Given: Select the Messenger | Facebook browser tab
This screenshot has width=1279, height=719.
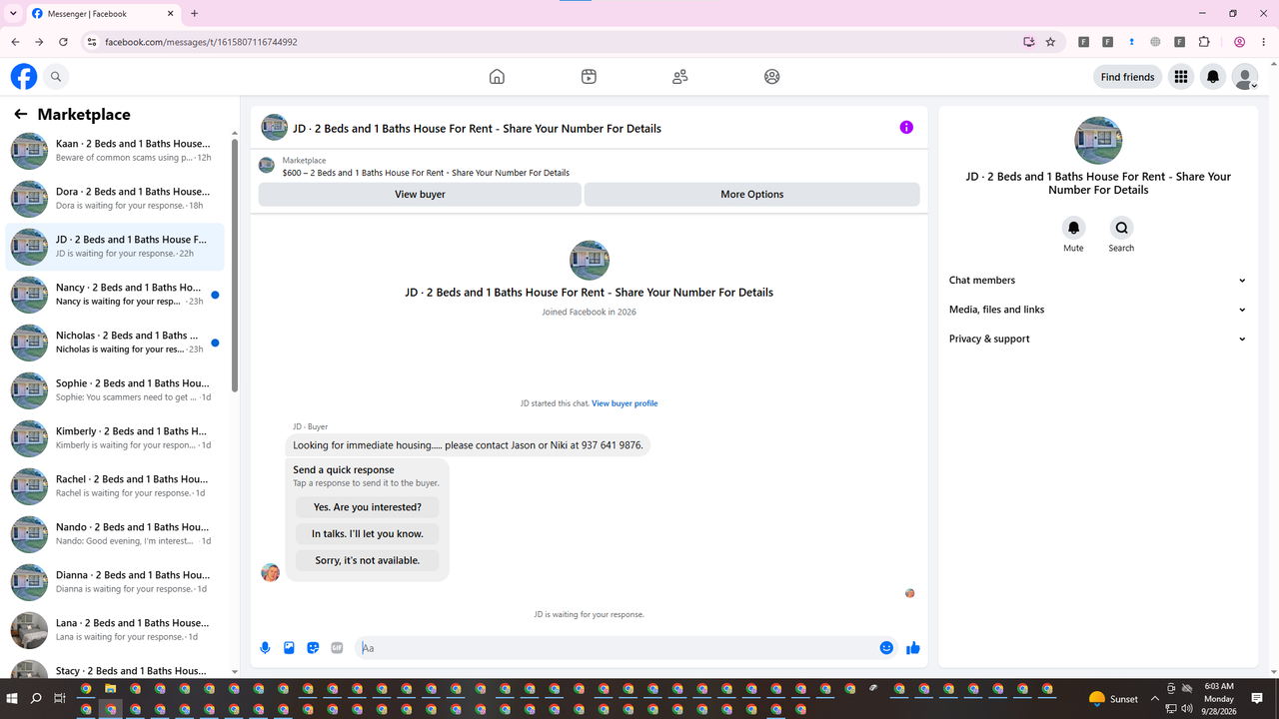Looking at the screenshot, I should pos(102,14).
